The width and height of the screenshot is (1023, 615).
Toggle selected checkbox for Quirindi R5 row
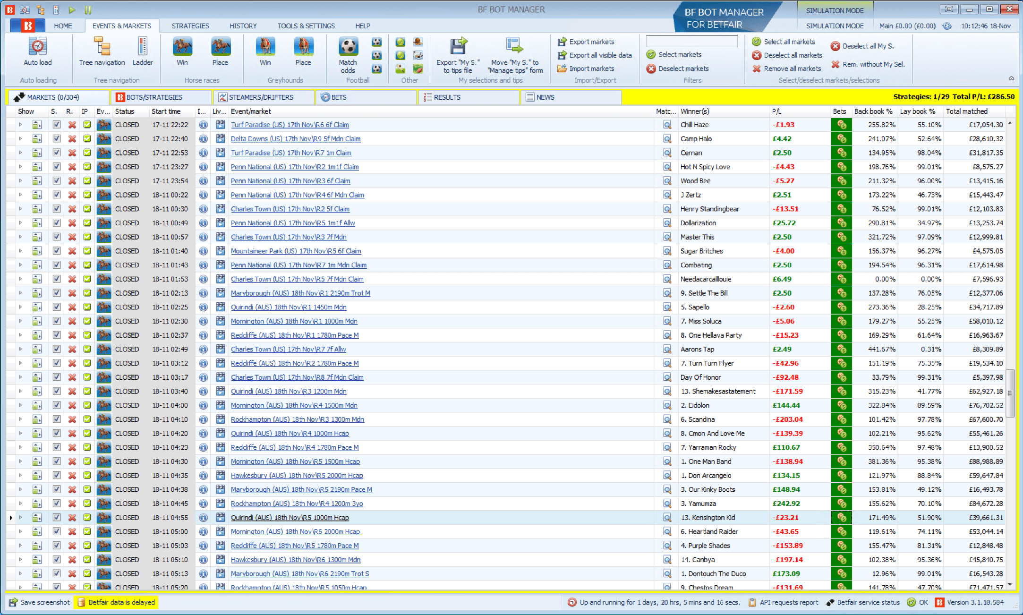click(x=56, y=518)
